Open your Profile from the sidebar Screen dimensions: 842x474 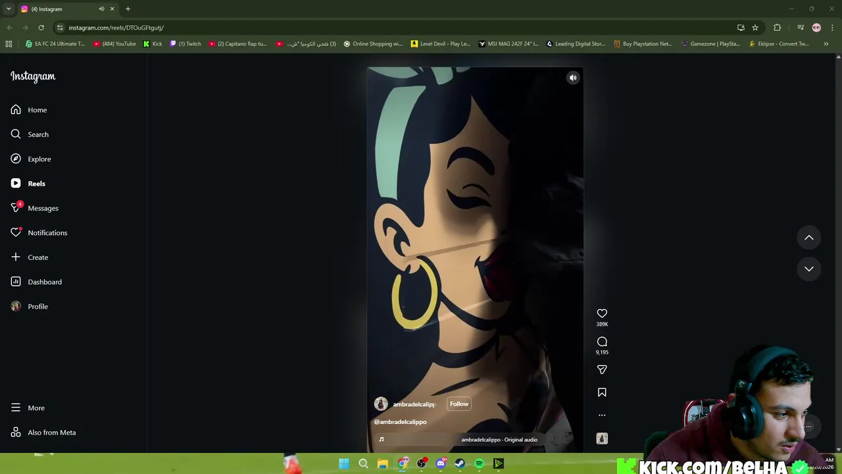pyautogui.click(x=30, y=306)
